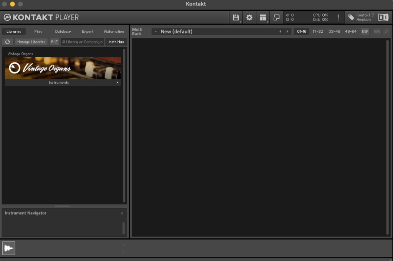This screenshot has width=393, height=261.
Task: Switch to the Libraries tab
Action: [14, 32]
